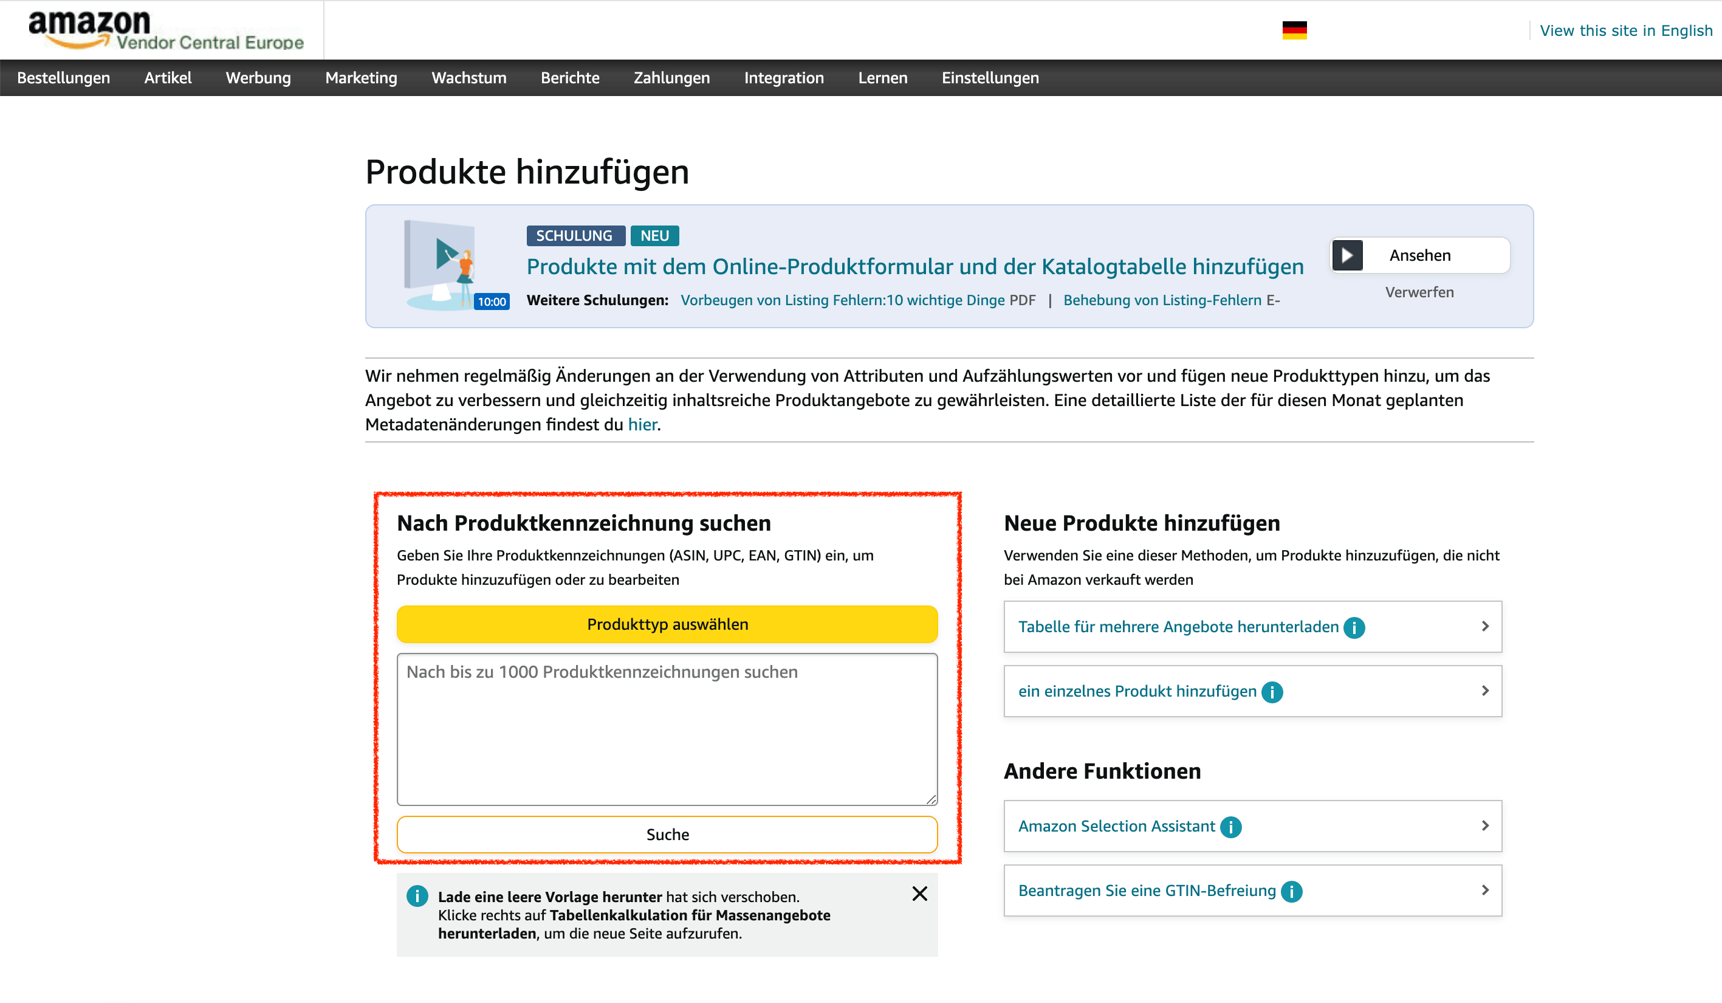Click the NEU badge
Viewport: 1722px width, 1003px height.
tap(654, 236)
